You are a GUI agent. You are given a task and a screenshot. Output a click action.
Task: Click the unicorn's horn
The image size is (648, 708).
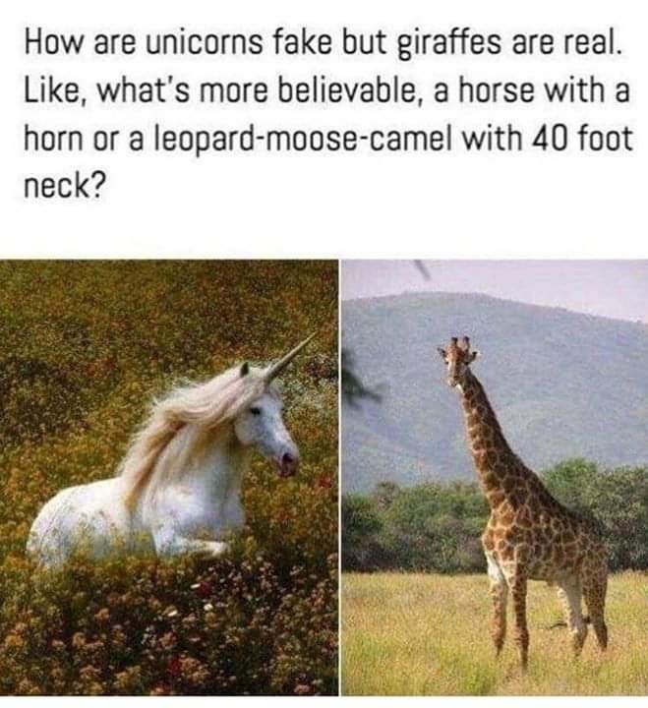tap(290, 357)
